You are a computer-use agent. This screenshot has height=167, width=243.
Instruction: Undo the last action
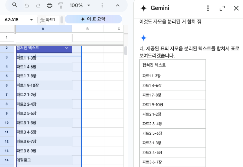pyautogui.click(x=27, y=5)
